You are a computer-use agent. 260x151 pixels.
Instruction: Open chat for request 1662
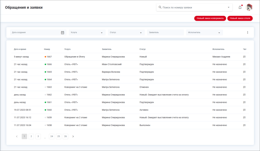[x=244, y=94]
